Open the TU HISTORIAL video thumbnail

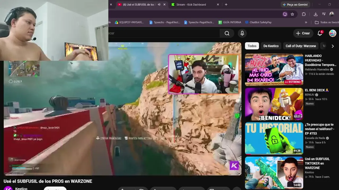[274, 139]
